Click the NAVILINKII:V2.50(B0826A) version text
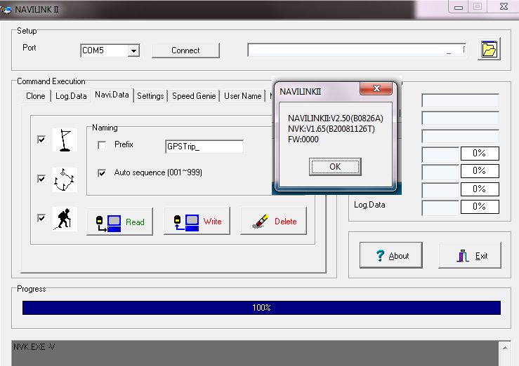The height and width of the screenshot is (366, 519). [335, 118]
